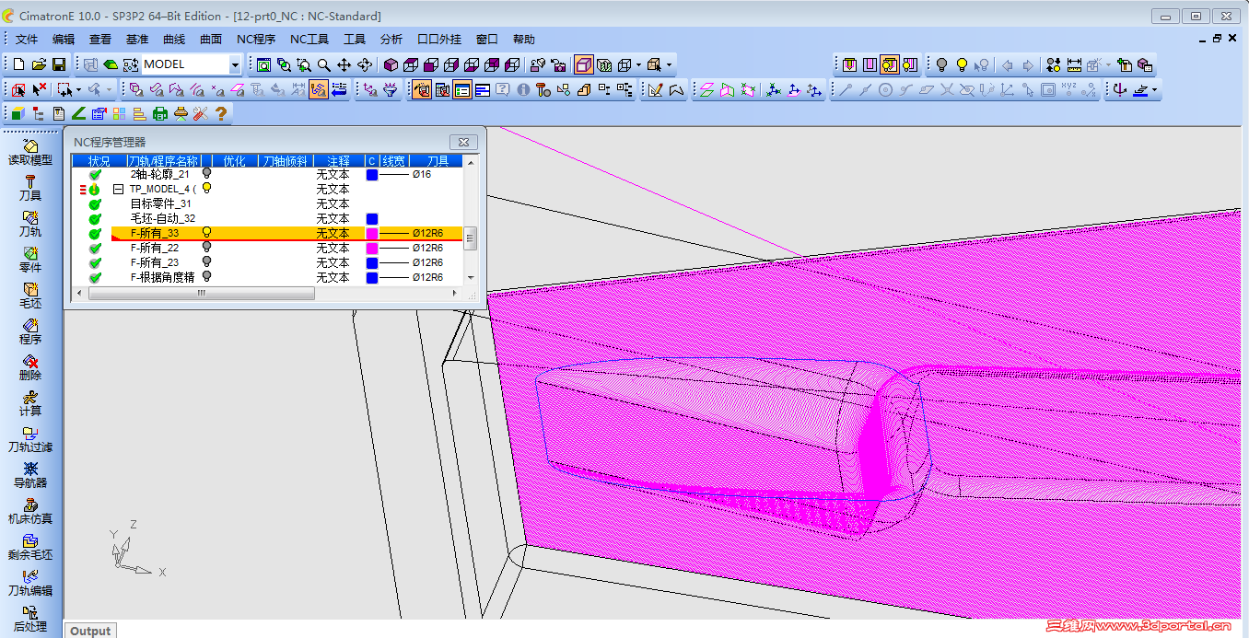This screenshot has width=1249, height=638.
Task: Click the gray lightbulb hide icon in toolbar
Action: coord(941,64)
